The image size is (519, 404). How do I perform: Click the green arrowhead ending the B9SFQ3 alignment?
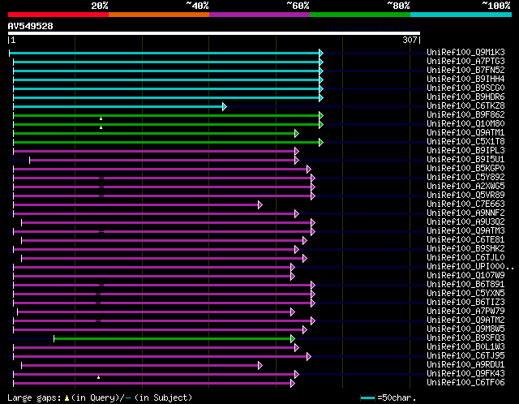click(x=293, y=339)
